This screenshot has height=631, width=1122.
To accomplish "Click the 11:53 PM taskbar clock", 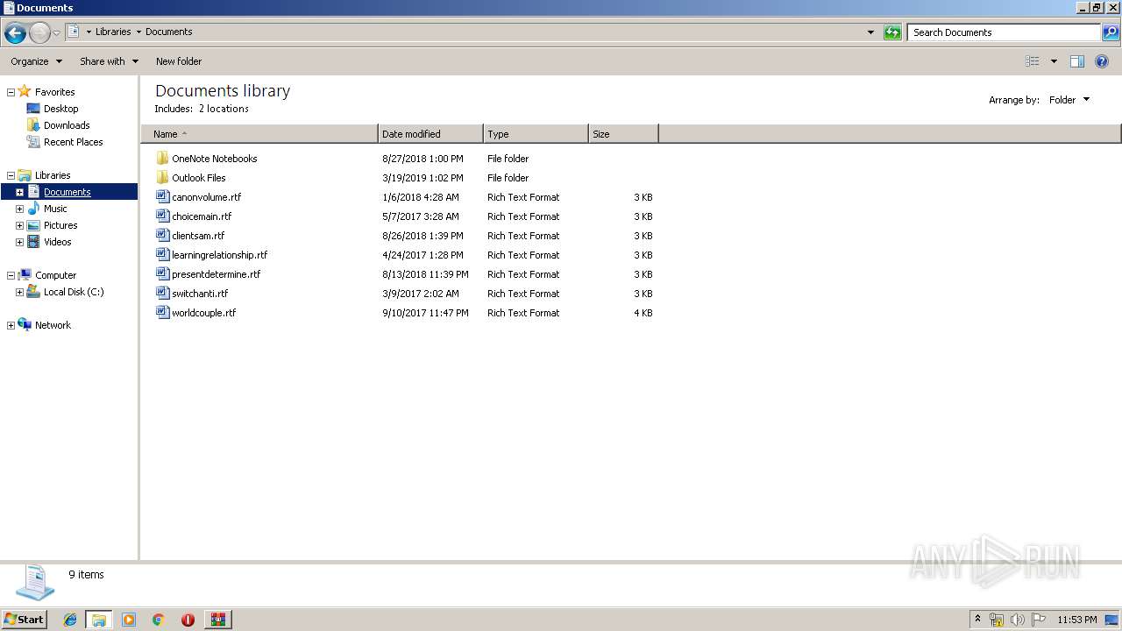I will 1077,620.
